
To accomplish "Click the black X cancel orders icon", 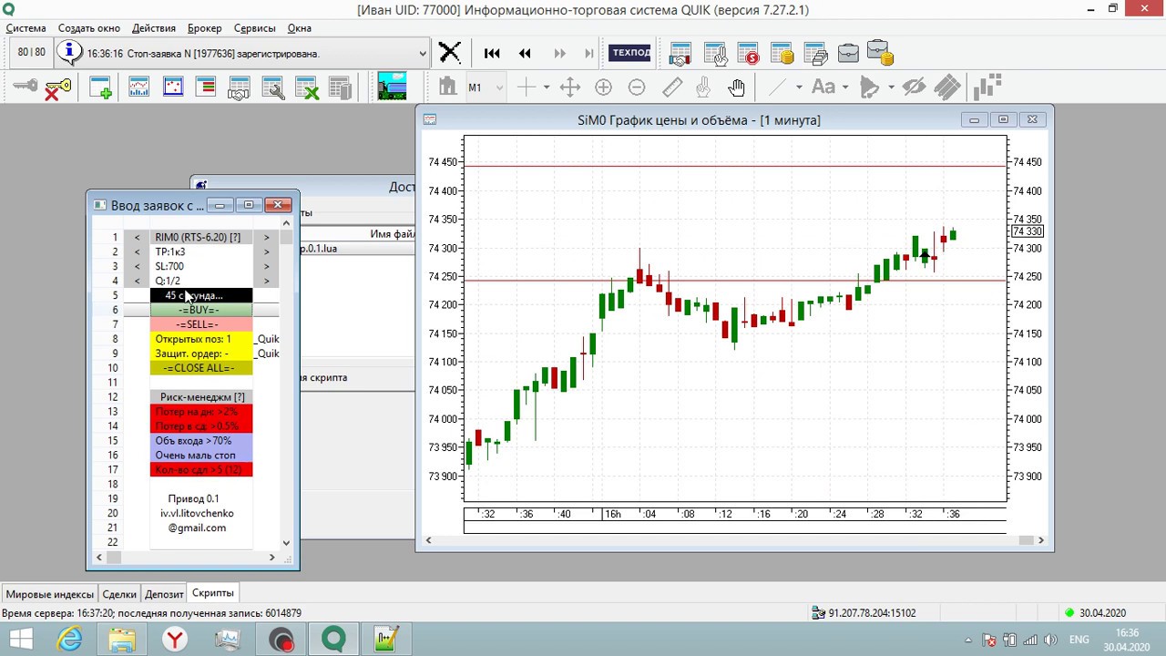I will pyautogui.click(x=450, y=53).
